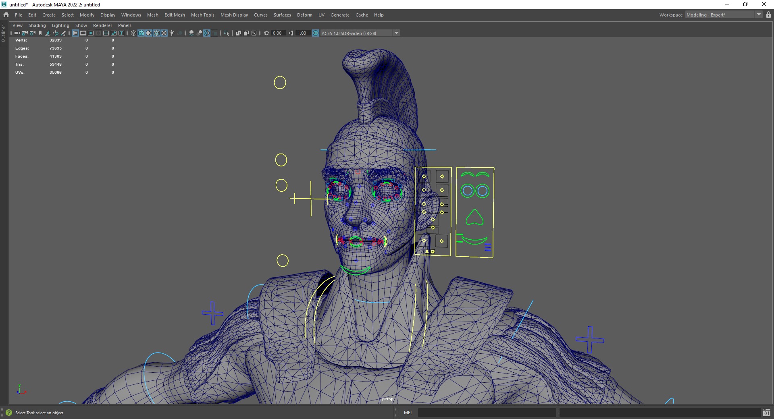Open the Cache menu
Screen dimensions: 774x419
[x=362, y=15]
